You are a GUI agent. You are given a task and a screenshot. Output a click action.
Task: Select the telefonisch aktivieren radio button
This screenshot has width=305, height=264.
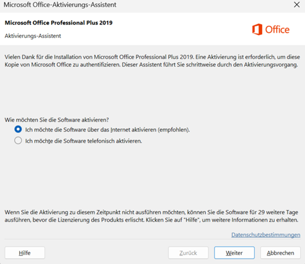pos(18,140)
